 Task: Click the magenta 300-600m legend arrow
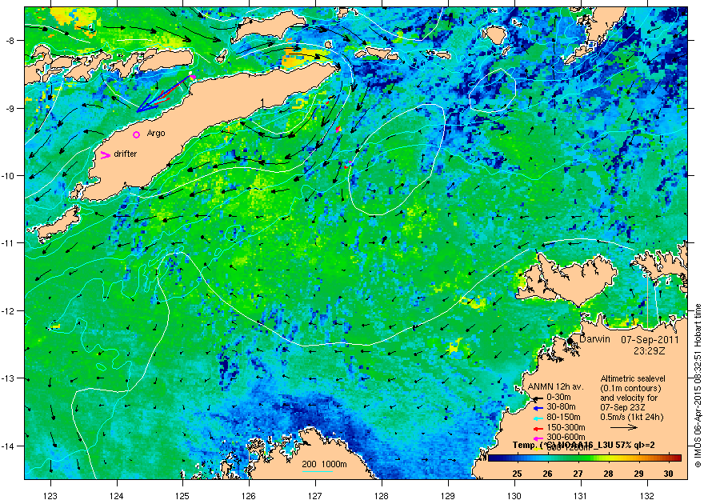(538, 439)
